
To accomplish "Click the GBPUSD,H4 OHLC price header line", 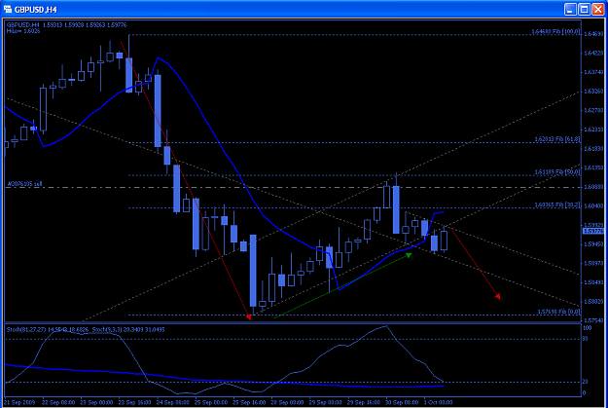I will pos(66,25).
